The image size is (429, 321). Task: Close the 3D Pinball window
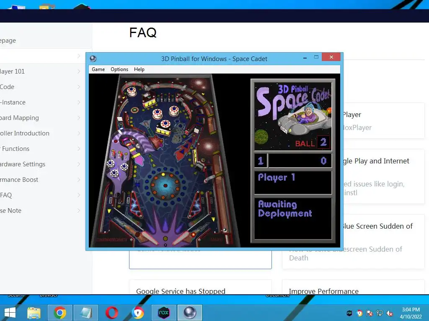[331, 57]
